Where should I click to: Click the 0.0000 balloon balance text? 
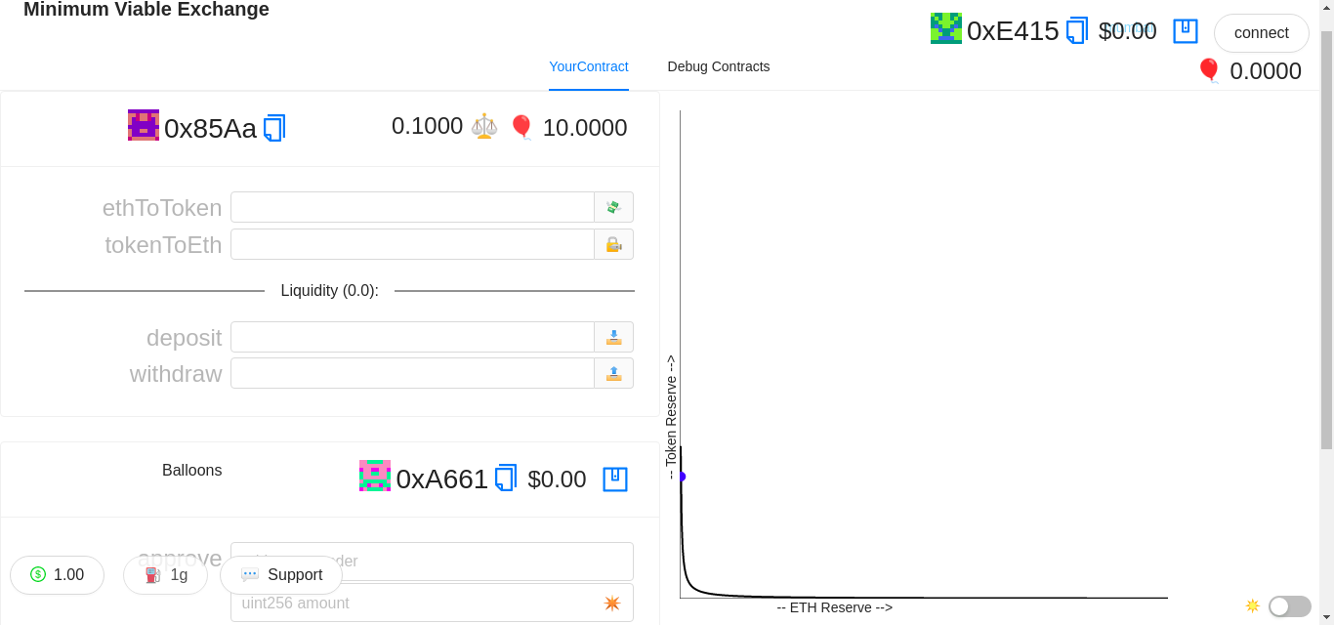[x=1266, y=71]
